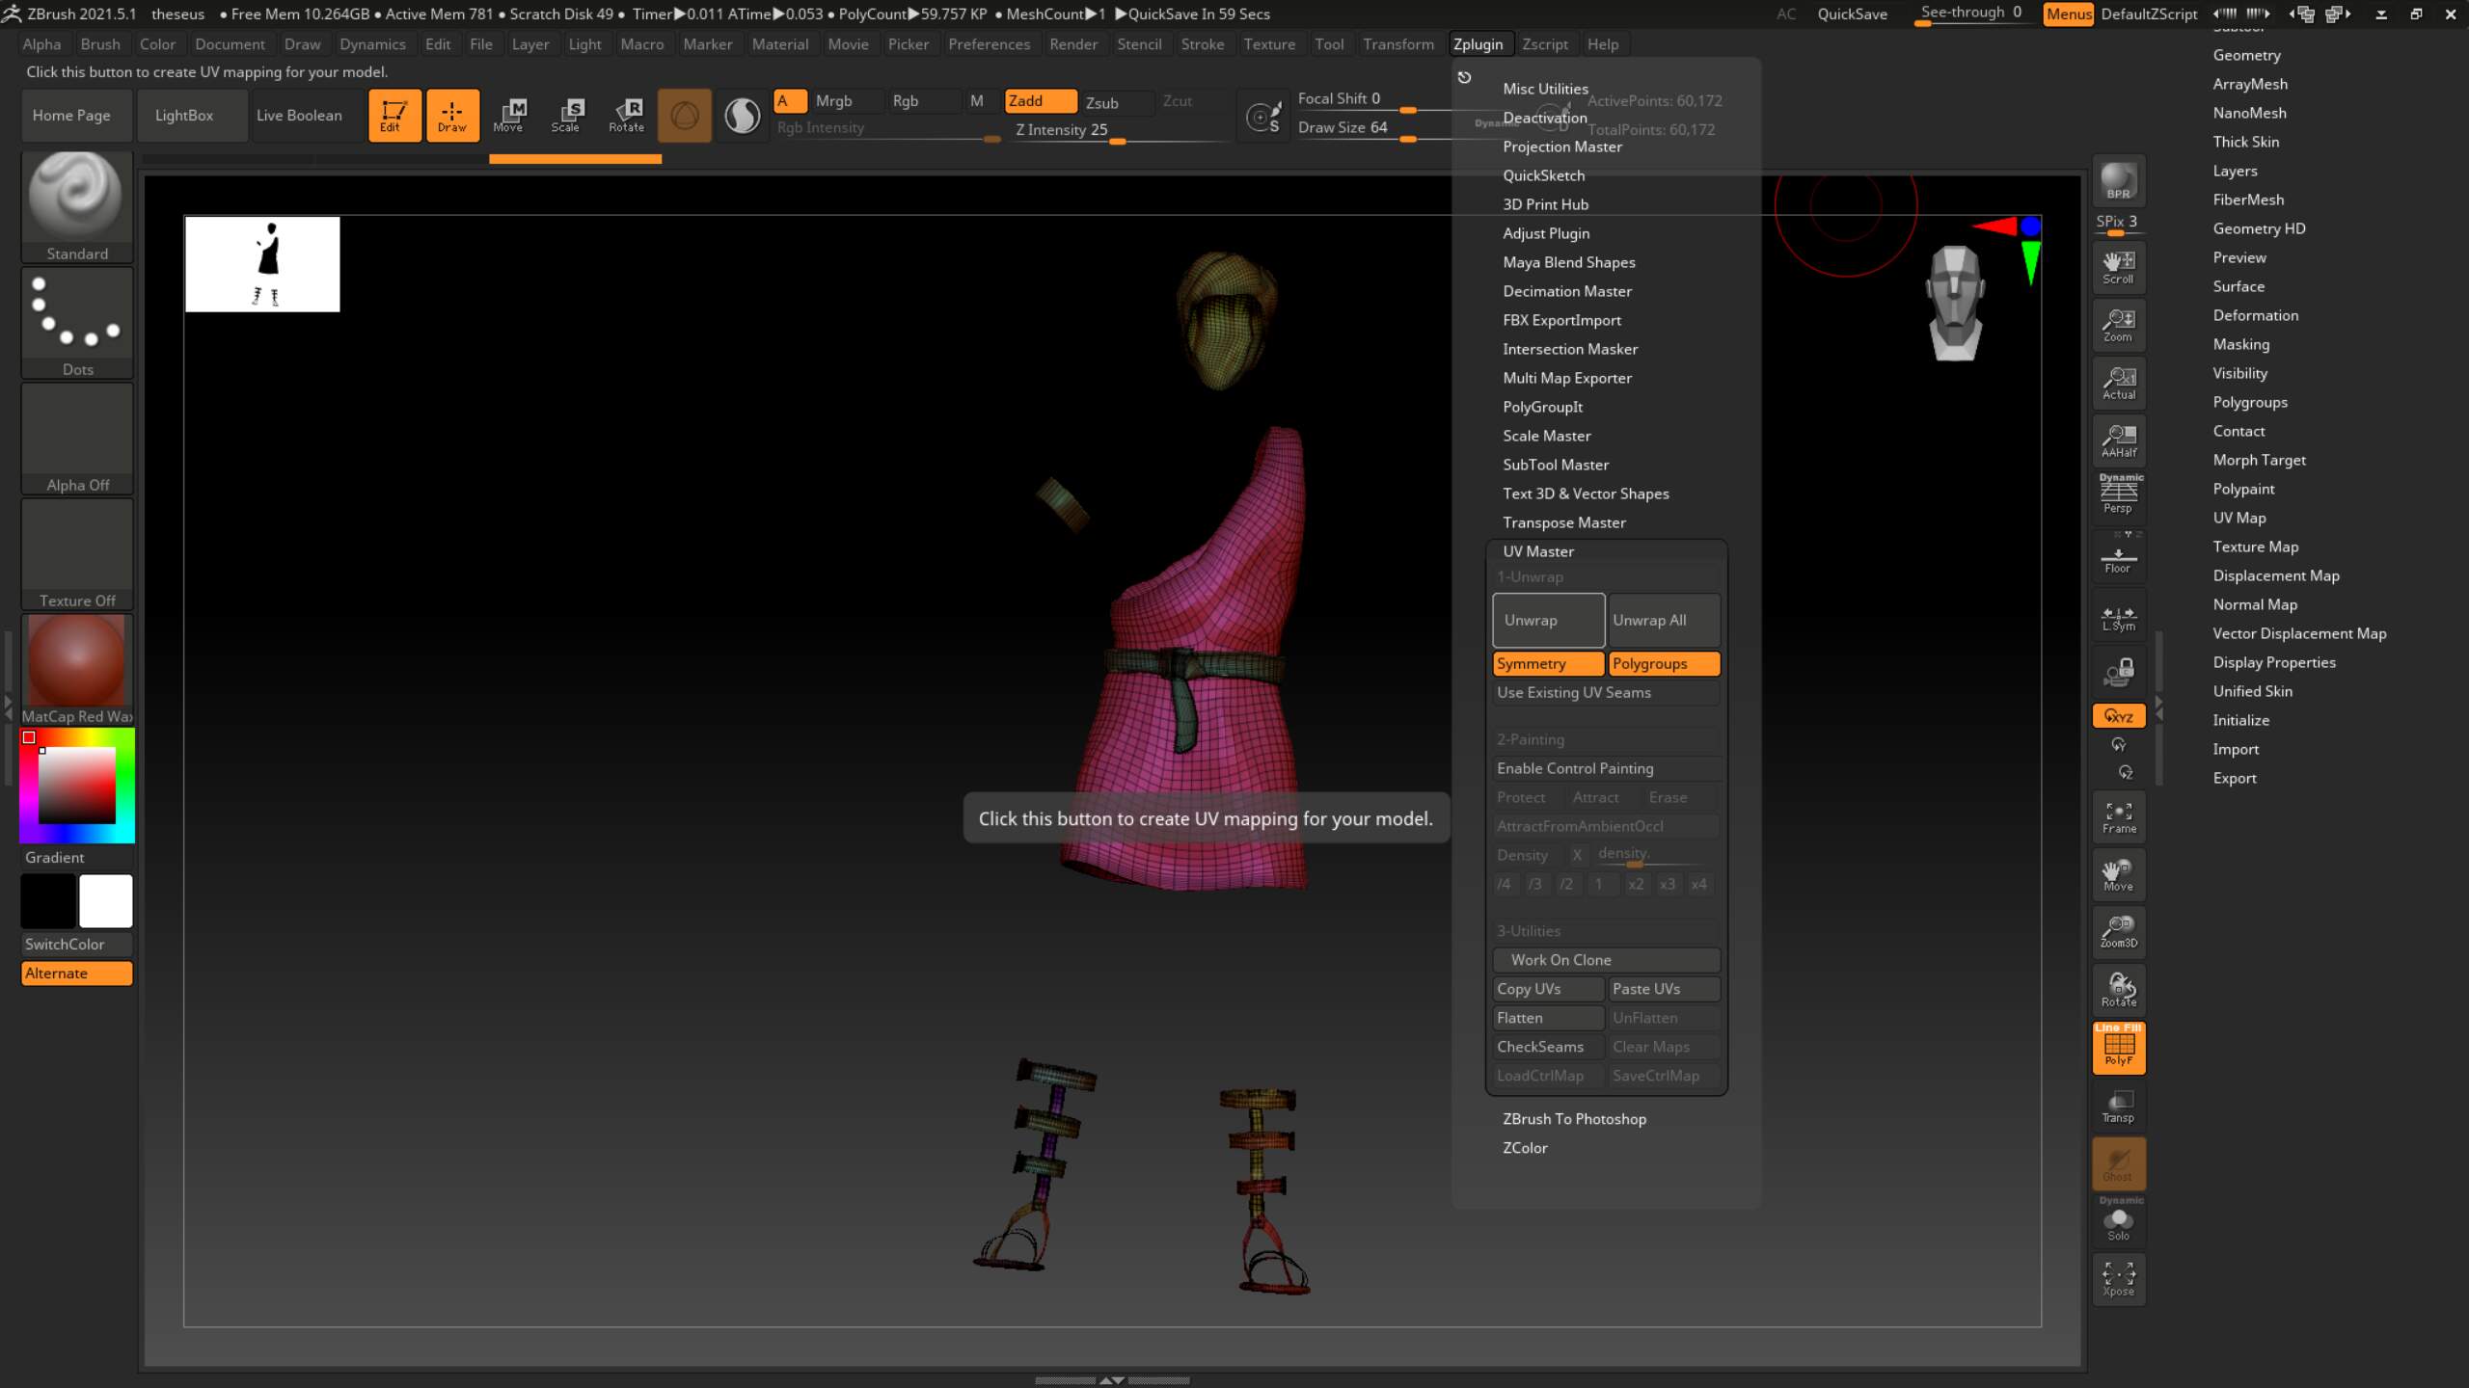Toggle PolyF wireframe display

coord(2119,1048)
